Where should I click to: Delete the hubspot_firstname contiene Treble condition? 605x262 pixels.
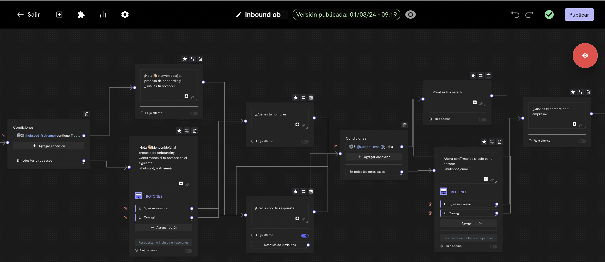tap(3, 136)
